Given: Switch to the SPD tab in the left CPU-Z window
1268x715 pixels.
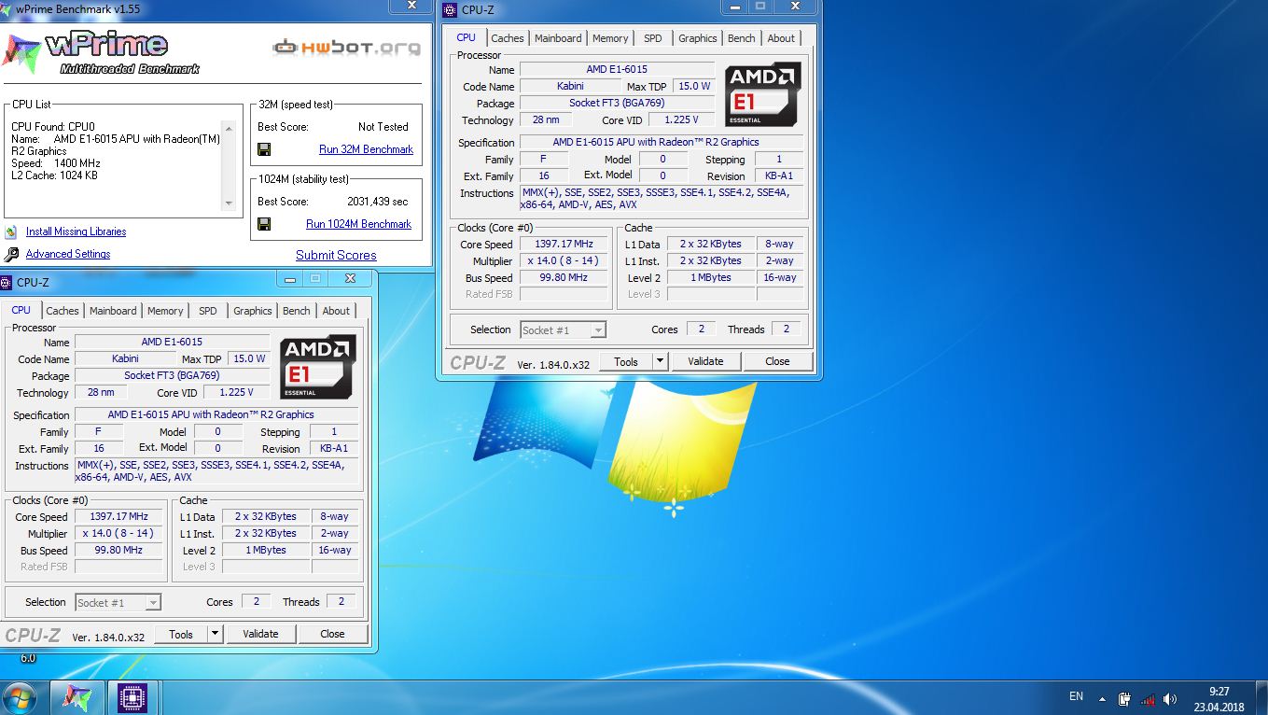Looking at the screenshot, I should click(x=208, y=311).
